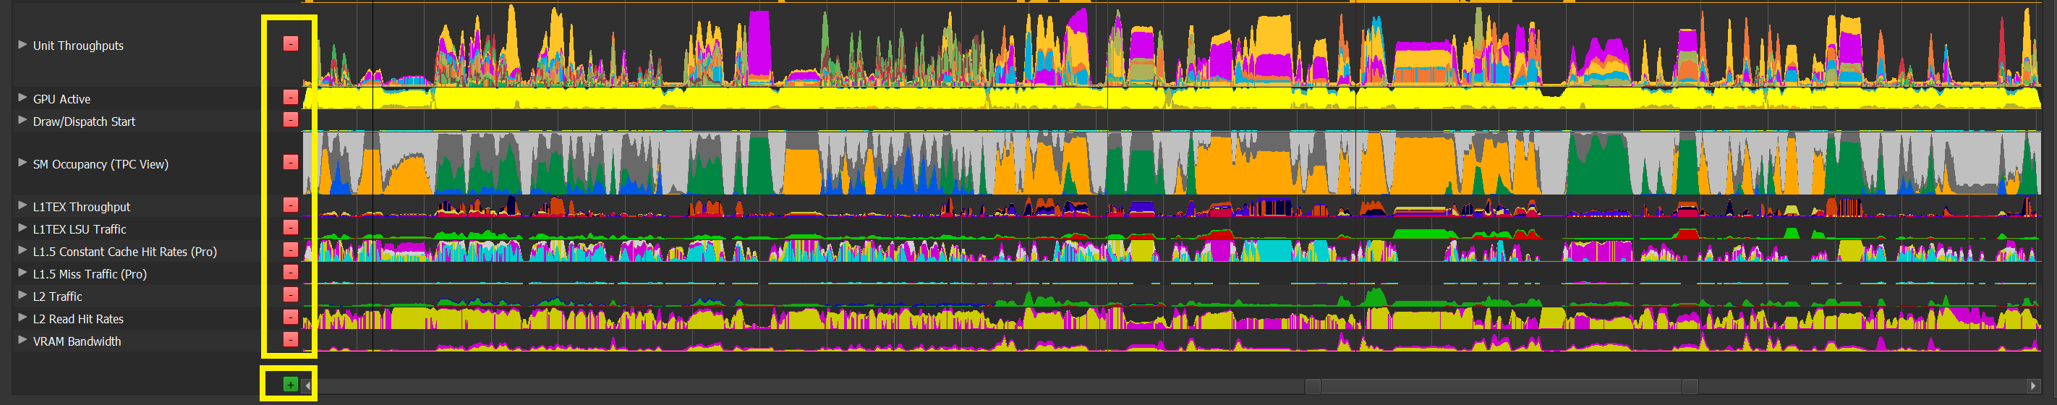This screenshot has width=2057, height=405.
Task: Select the Draw/Dispatch Start row label
Action: pyautogui.click(x=84, y=121)
